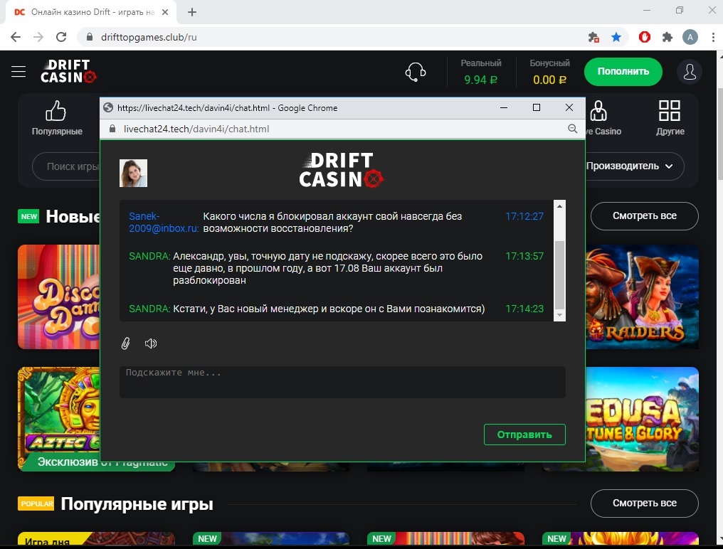
Task: Click the site lock icon beside drifttopgames URL
Action: [x=90, y=38]
